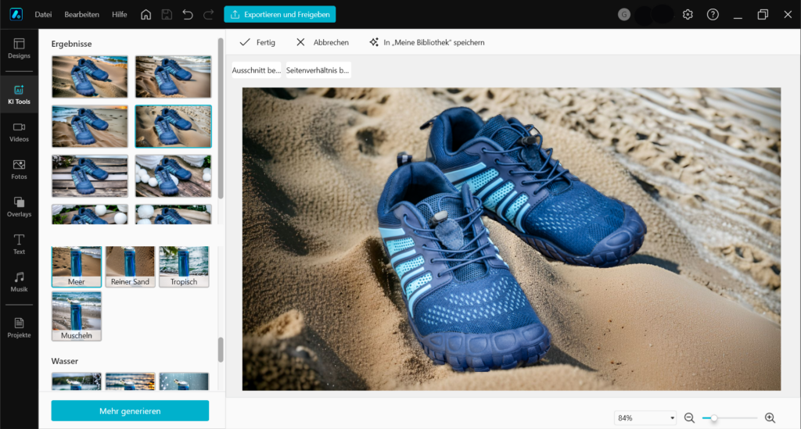The height and width of the screenshot is (429, 801).
Task: Click the zoom slider handle
Action: tap(713, 418)
